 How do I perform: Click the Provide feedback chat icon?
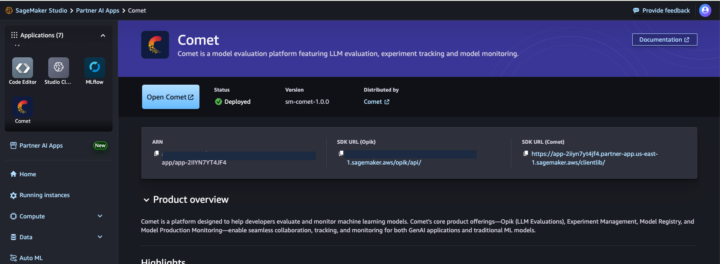(636, 10)
